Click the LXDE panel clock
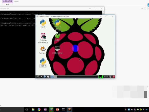Image resolution: width=149 pixels, height=112 pixels. [x=106, y=77]
